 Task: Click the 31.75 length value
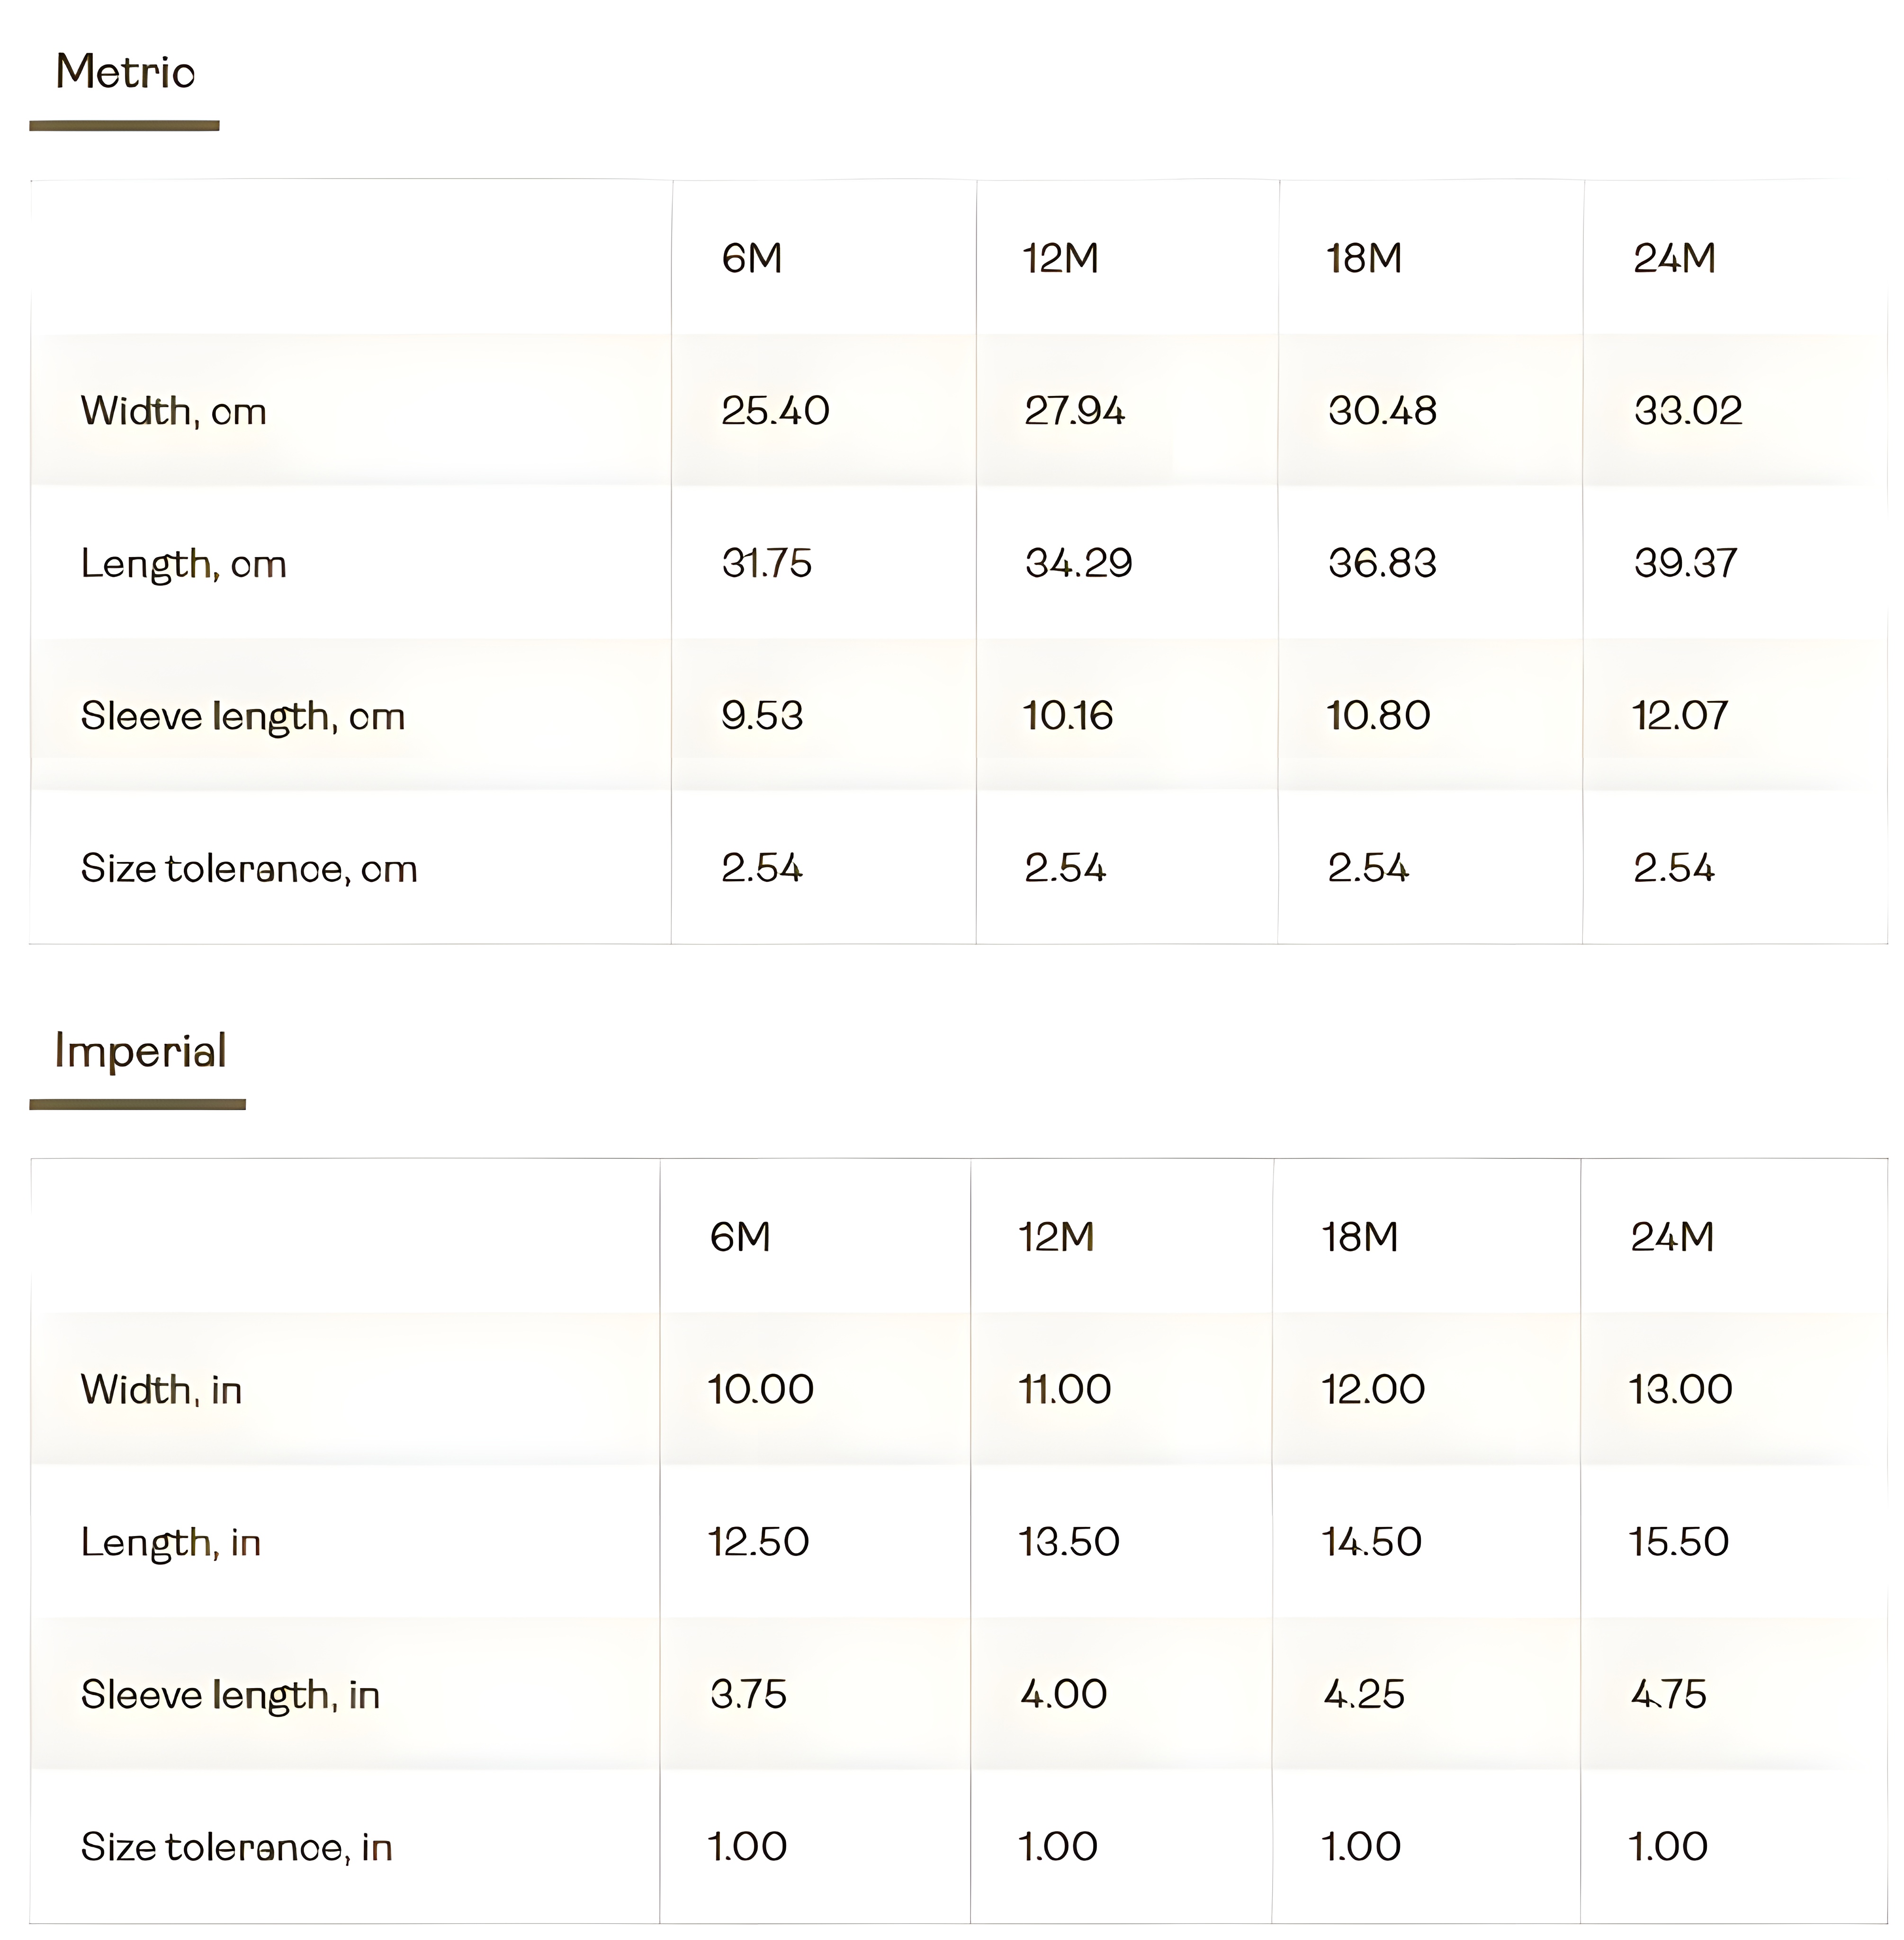click(x=766, y=563)
